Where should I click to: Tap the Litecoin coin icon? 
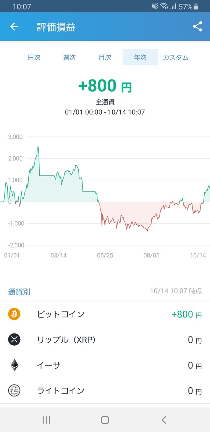tap(14, 390)
